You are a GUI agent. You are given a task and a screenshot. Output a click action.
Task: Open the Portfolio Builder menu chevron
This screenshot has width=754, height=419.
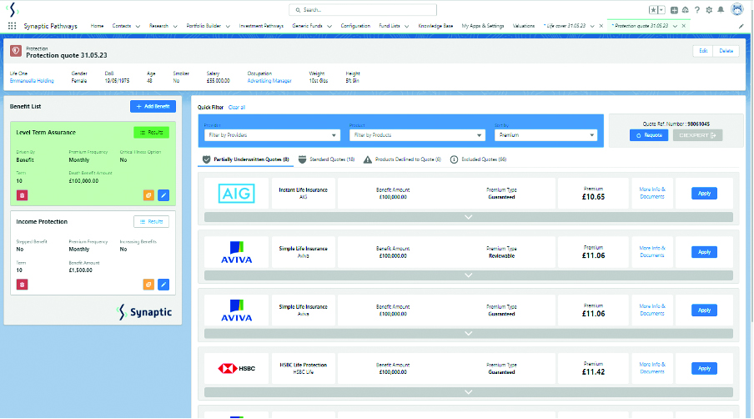(228, 27)
